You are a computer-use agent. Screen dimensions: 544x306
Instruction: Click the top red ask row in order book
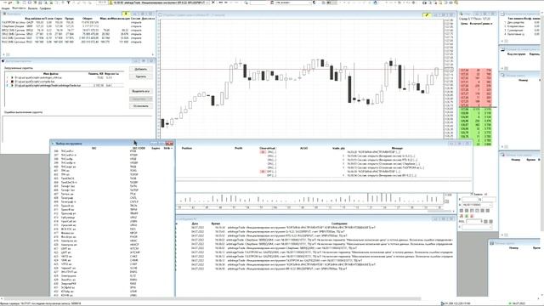pyautogui.click(x=475, y=71)
